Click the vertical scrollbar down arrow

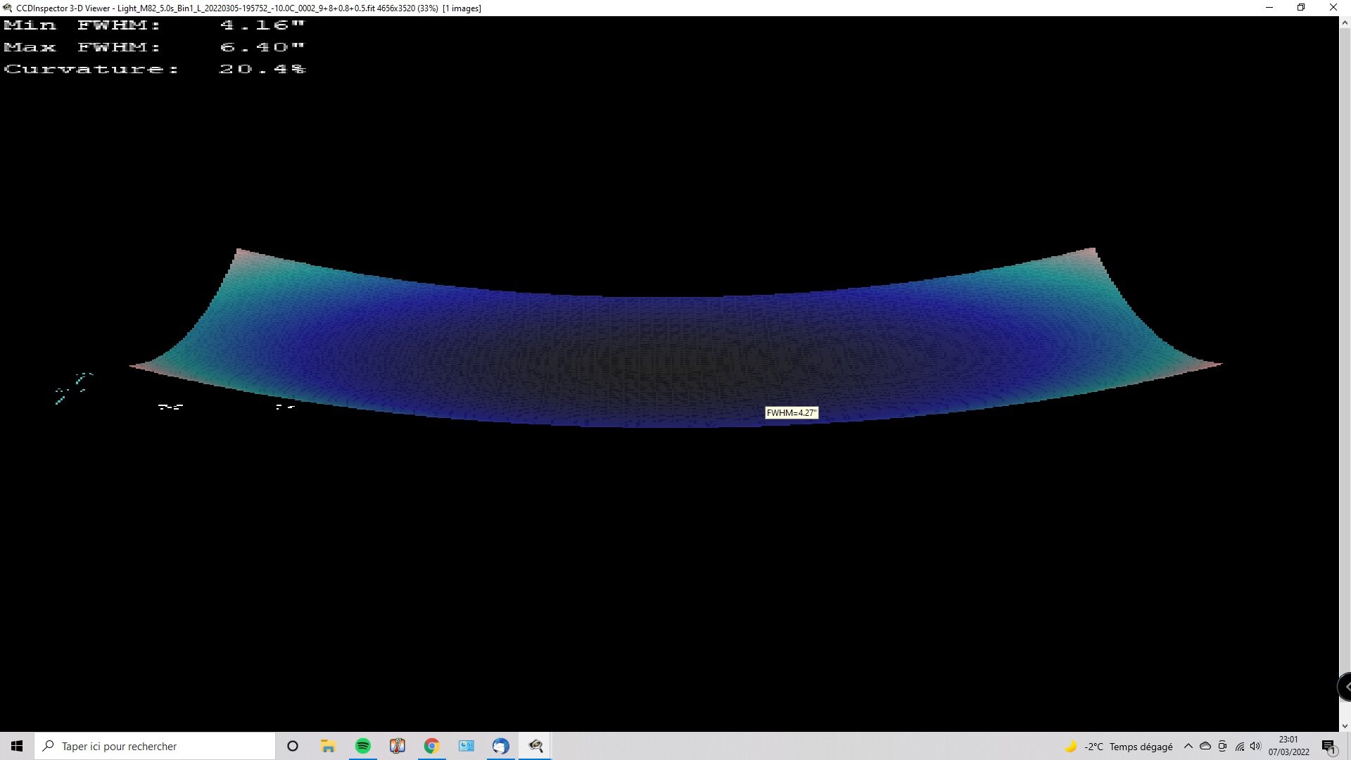tap(1345, 726)
